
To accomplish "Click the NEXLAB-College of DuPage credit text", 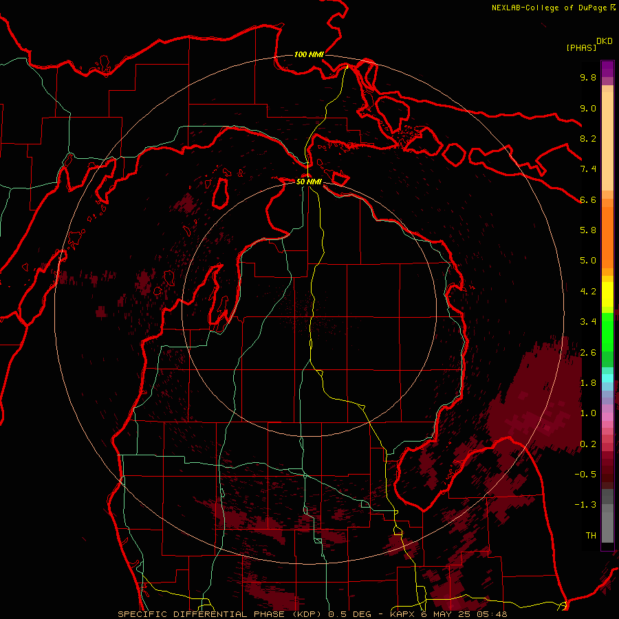I will tap(549, 8).
